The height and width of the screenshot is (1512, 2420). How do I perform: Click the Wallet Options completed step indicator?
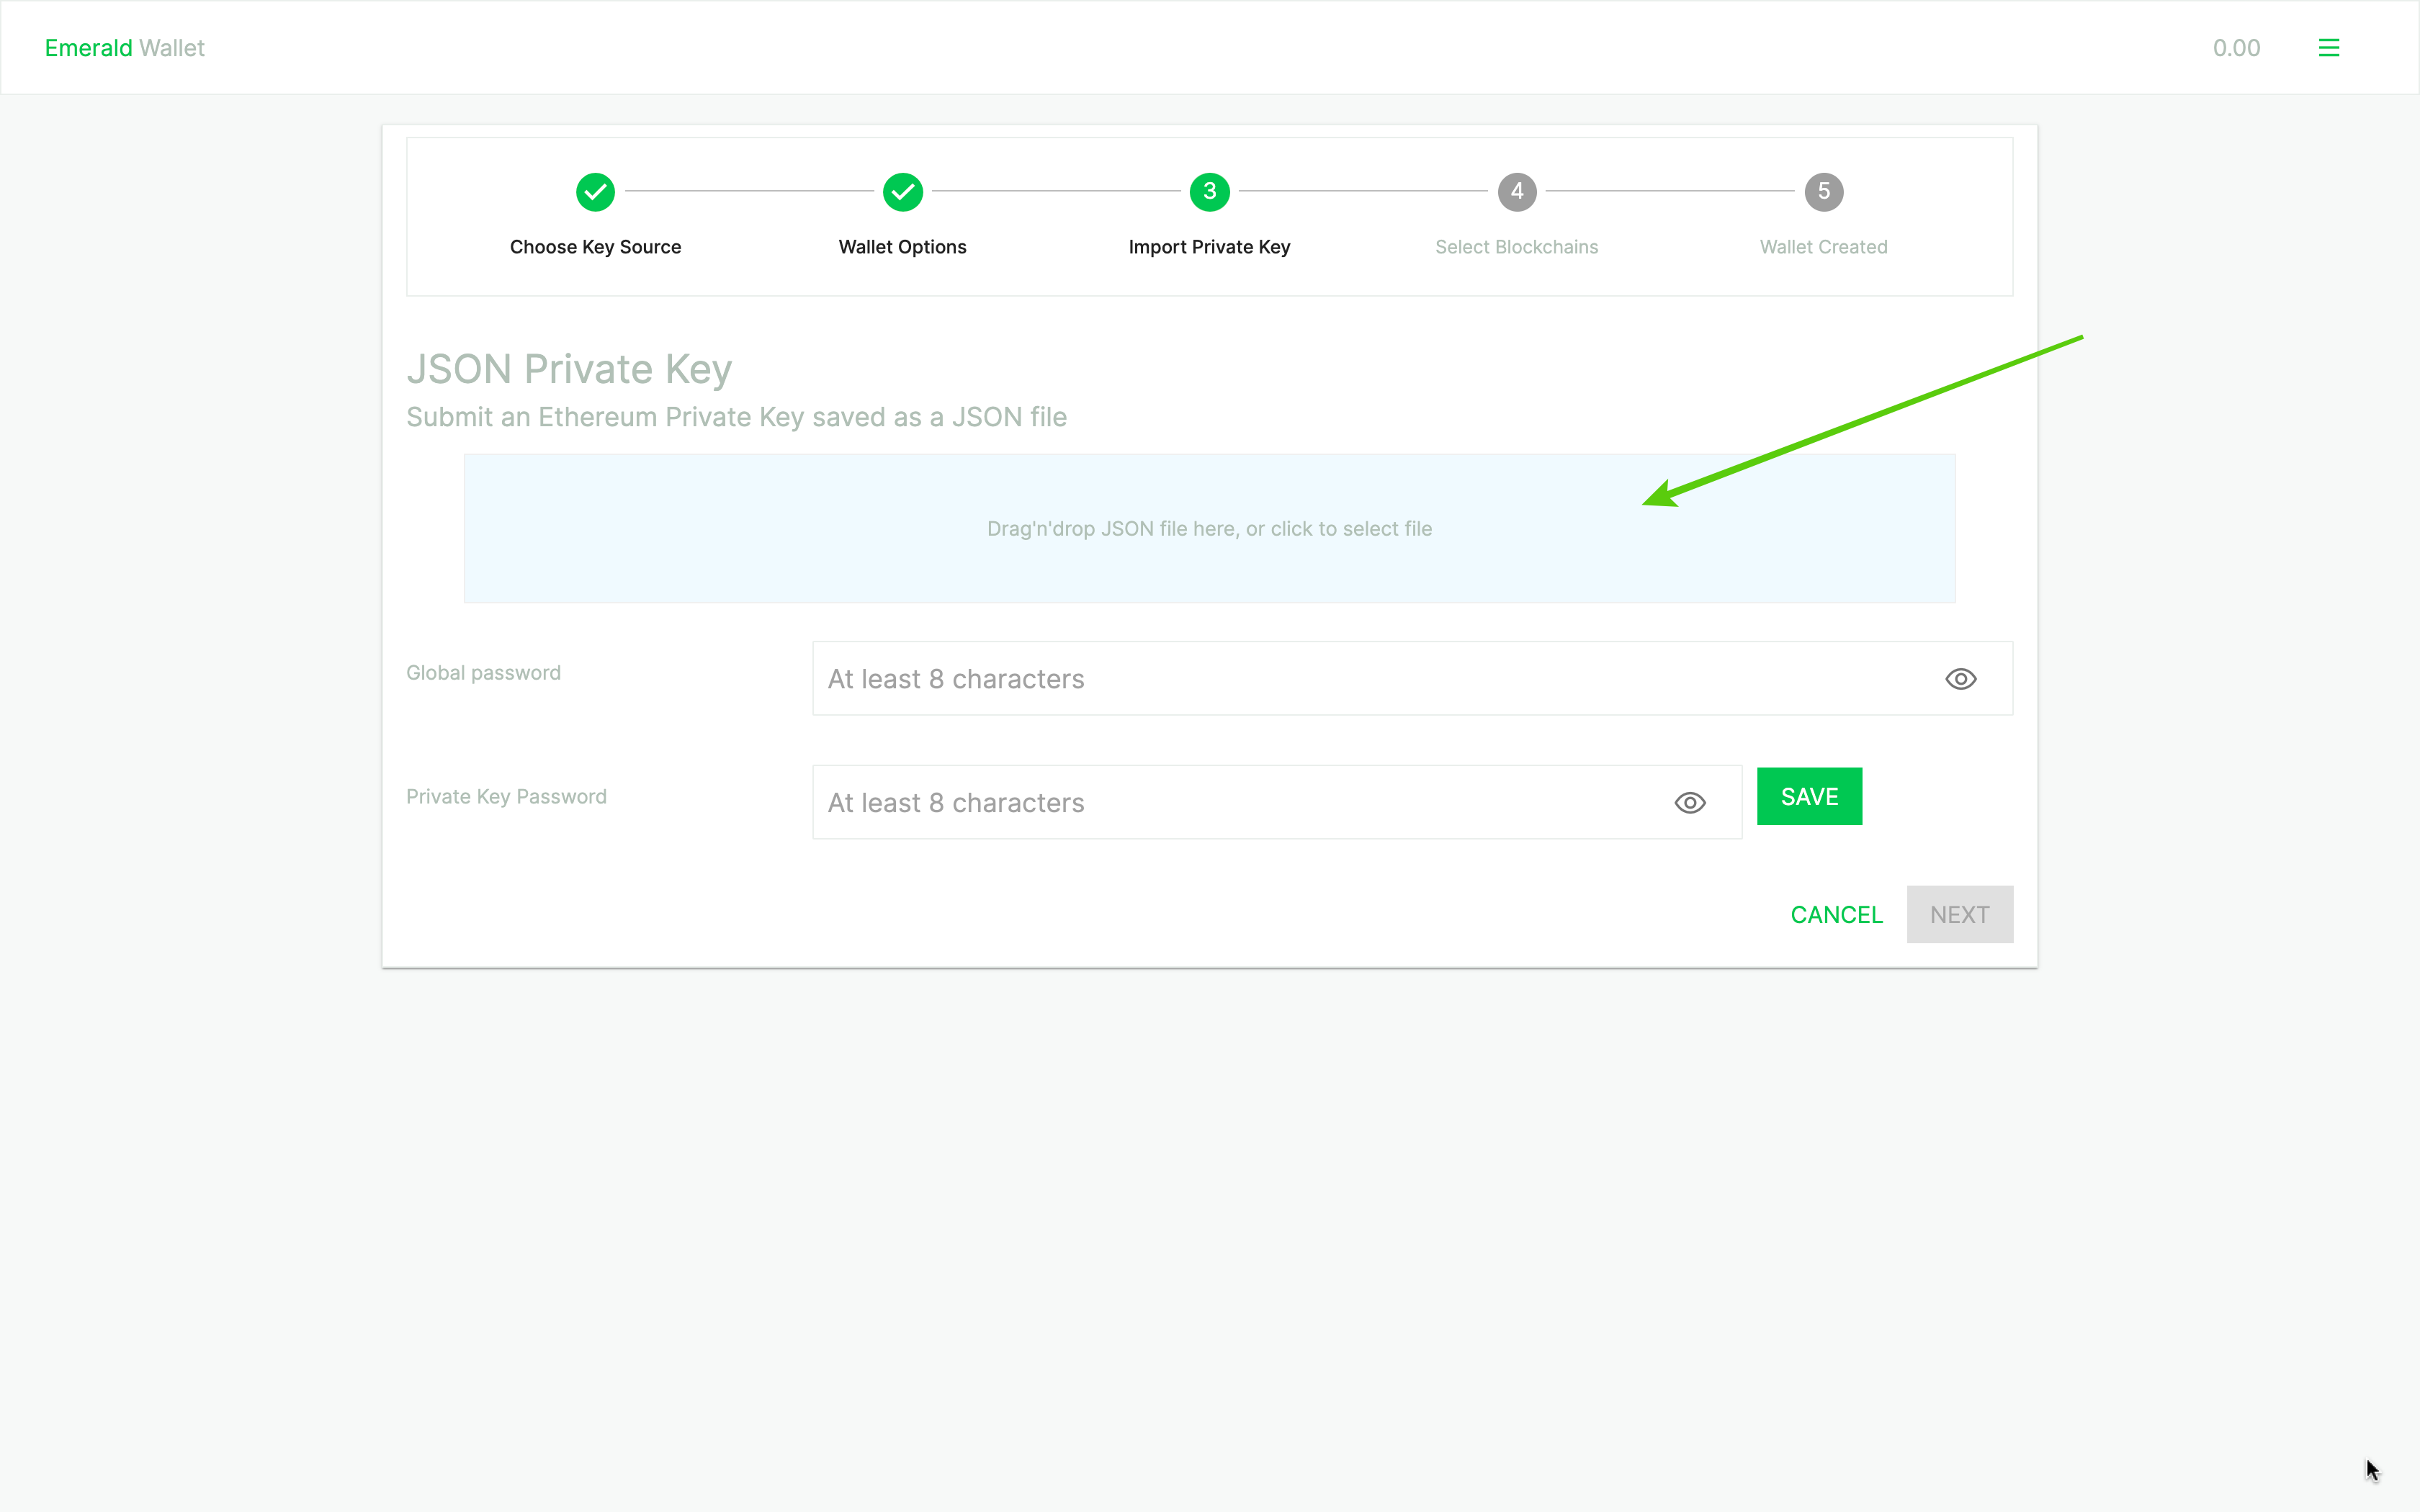(902, 190)
